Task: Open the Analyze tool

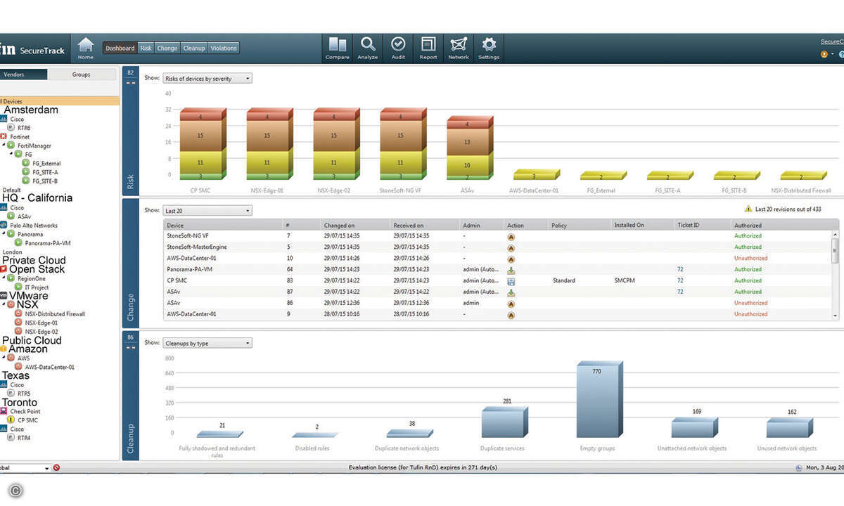Action: pyautogui.click(x=368, y=48)
